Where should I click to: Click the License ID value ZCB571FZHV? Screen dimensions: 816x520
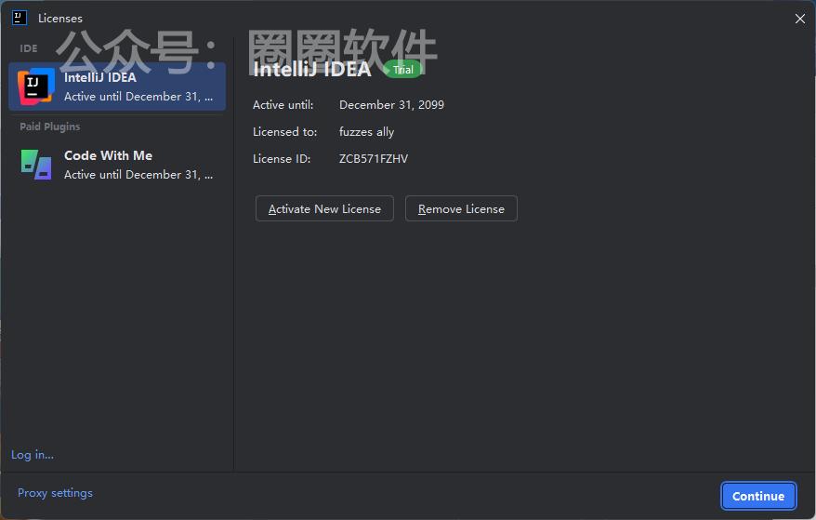pos(374,159)
